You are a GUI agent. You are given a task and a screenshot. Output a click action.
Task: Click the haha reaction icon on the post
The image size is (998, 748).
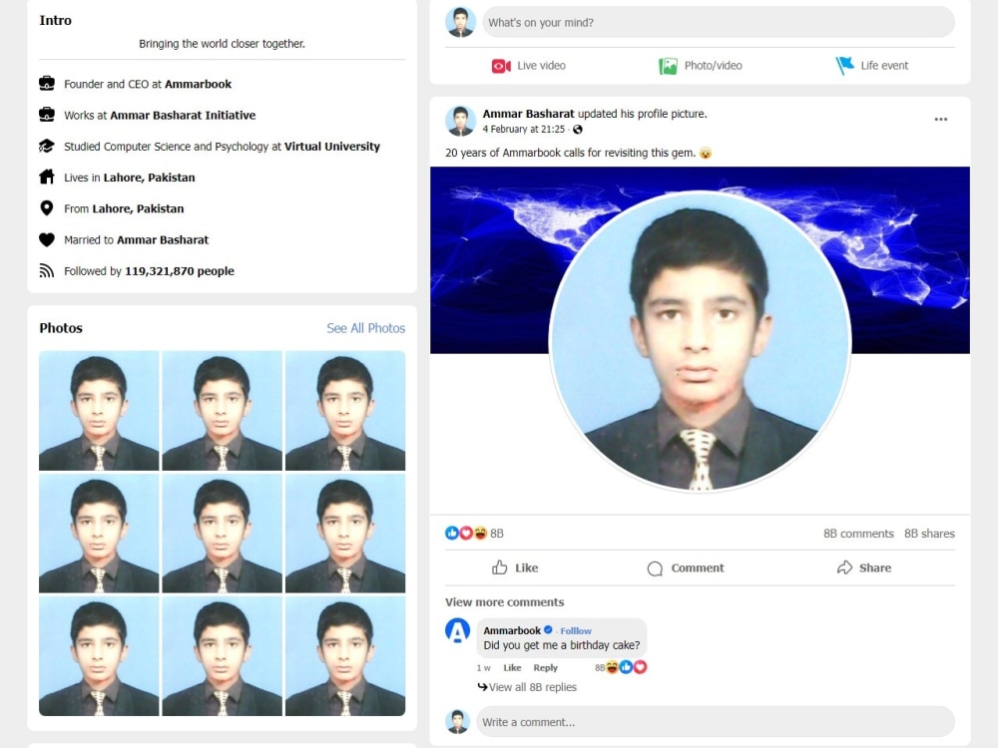pos(479,533)
